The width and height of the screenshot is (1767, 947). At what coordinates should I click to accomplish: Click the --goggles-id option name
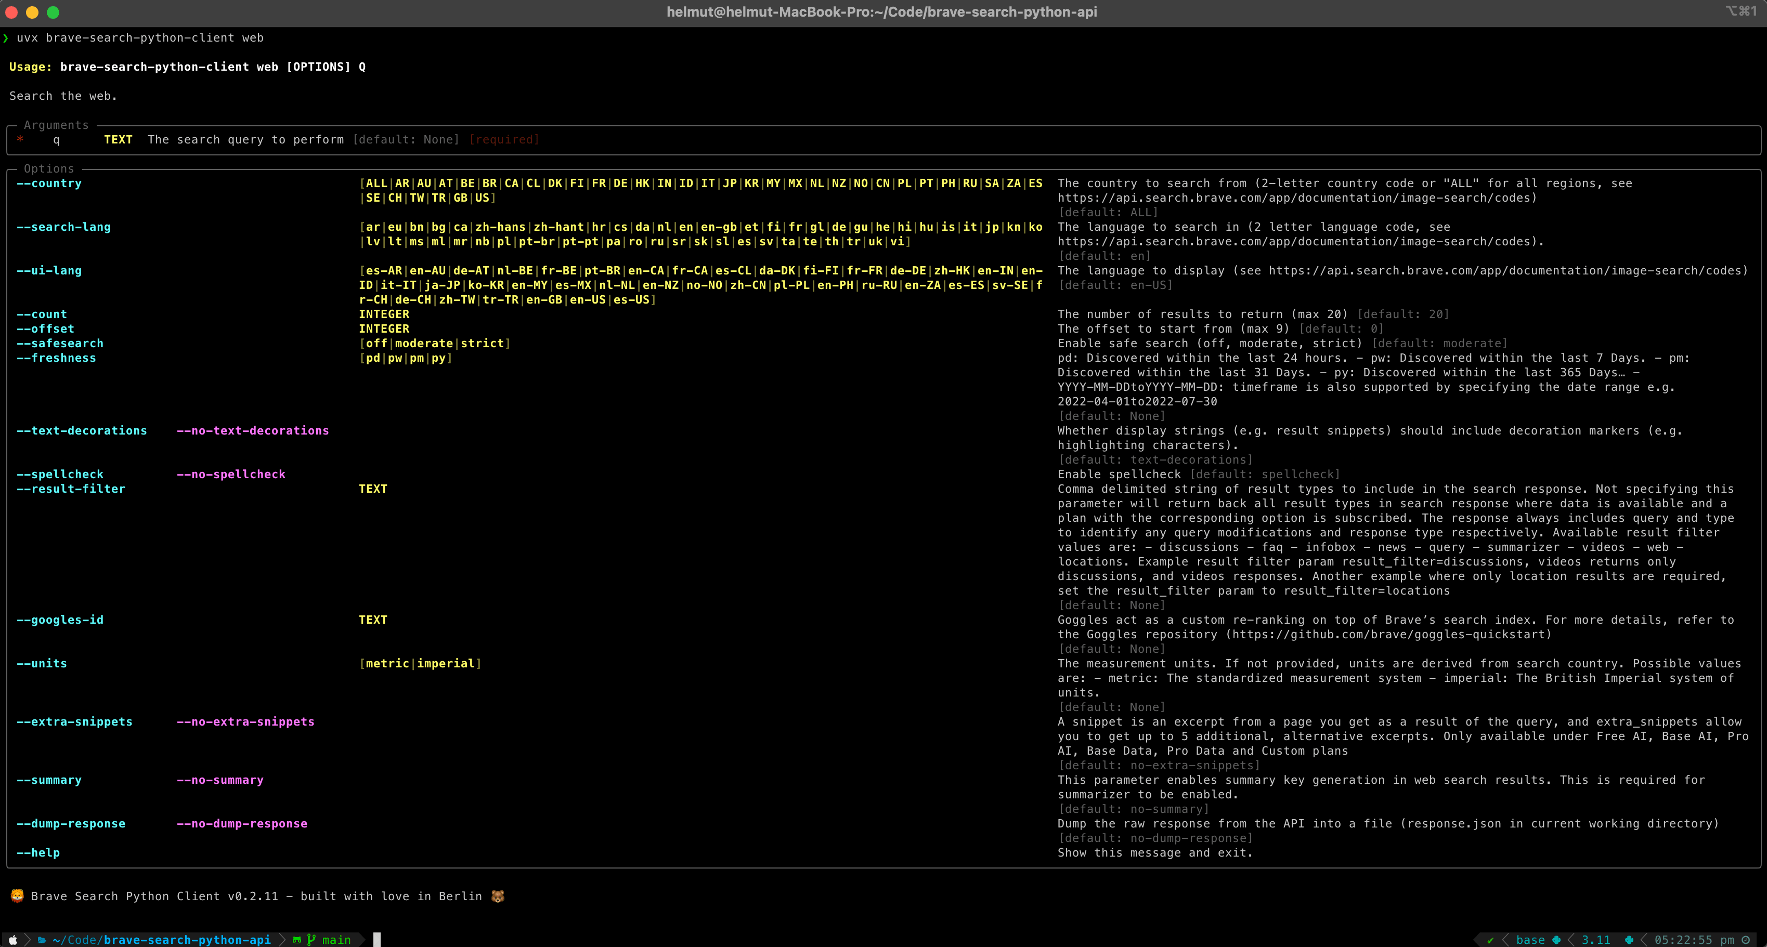[x=60, y=620]
